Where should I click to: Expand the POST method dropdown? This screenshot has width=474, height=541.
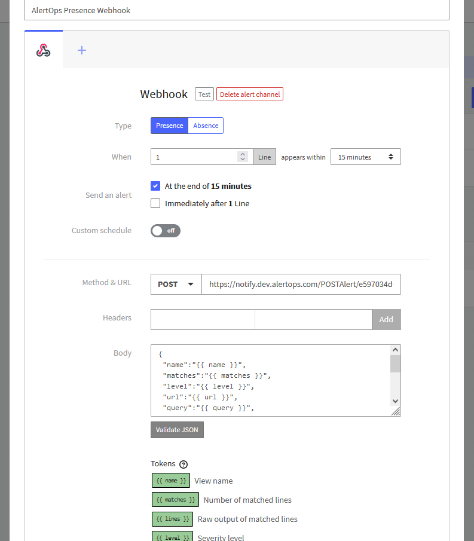pyautogui.click(x=176, y=285)
